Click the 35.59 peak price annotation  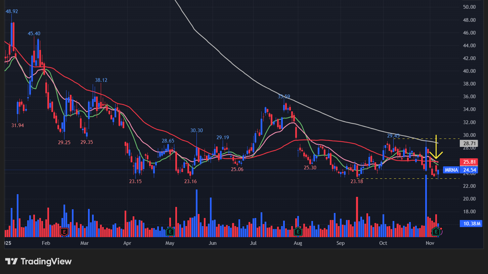pos(284,97)
